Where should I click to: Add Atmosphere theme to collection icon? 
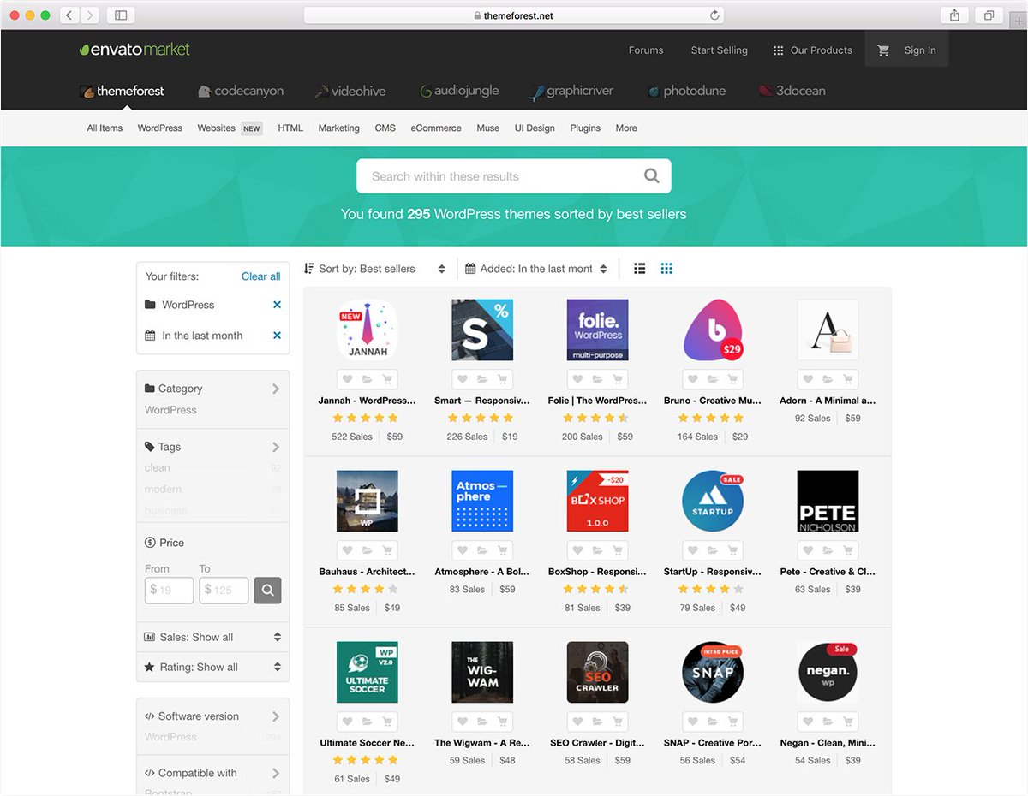coord(482,550)
